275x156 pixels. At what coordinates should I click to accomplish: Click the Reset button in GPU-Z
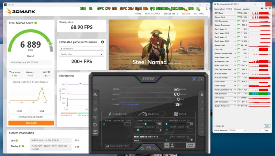pyautogui.click(x=267, y=126)
